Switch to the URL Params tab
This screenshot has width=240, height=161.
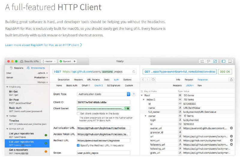tap(93, 80)
